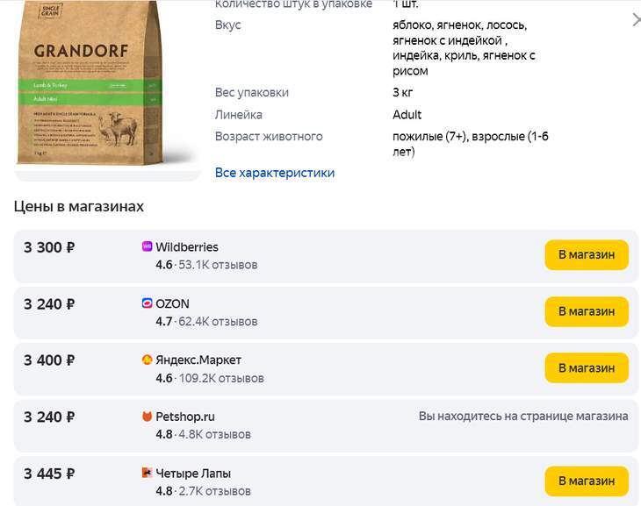The image size is (641, 506).
Task: Select the Wildberries store name
Action: (187, 247)
